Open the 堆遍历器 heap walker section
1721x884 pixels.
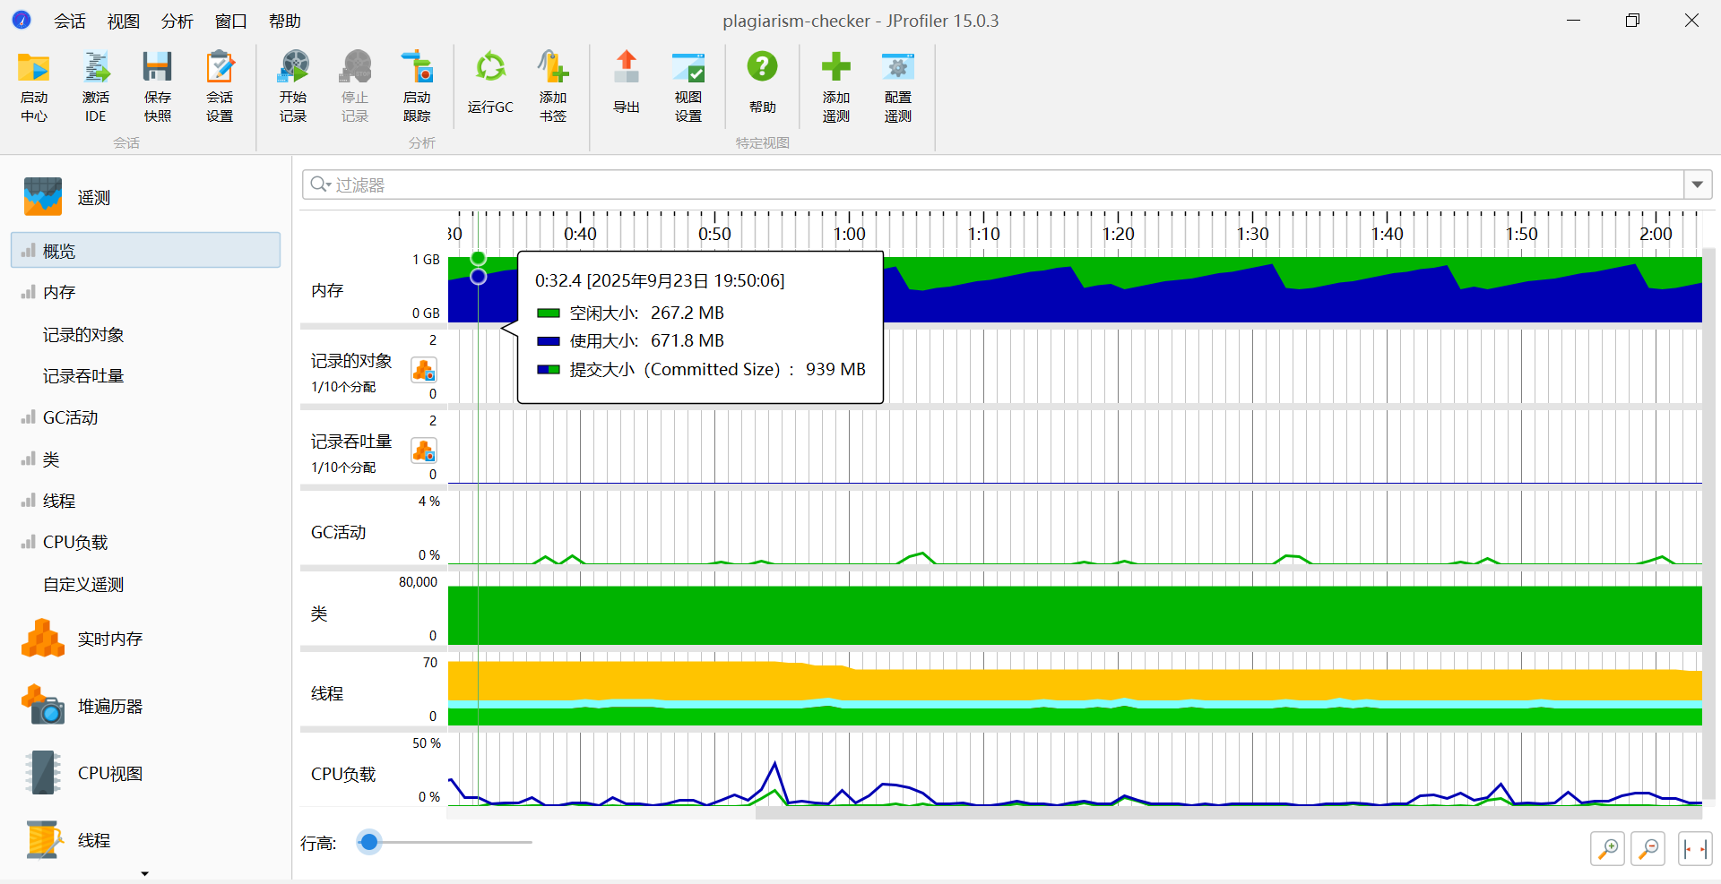click(x=82, y=706)
